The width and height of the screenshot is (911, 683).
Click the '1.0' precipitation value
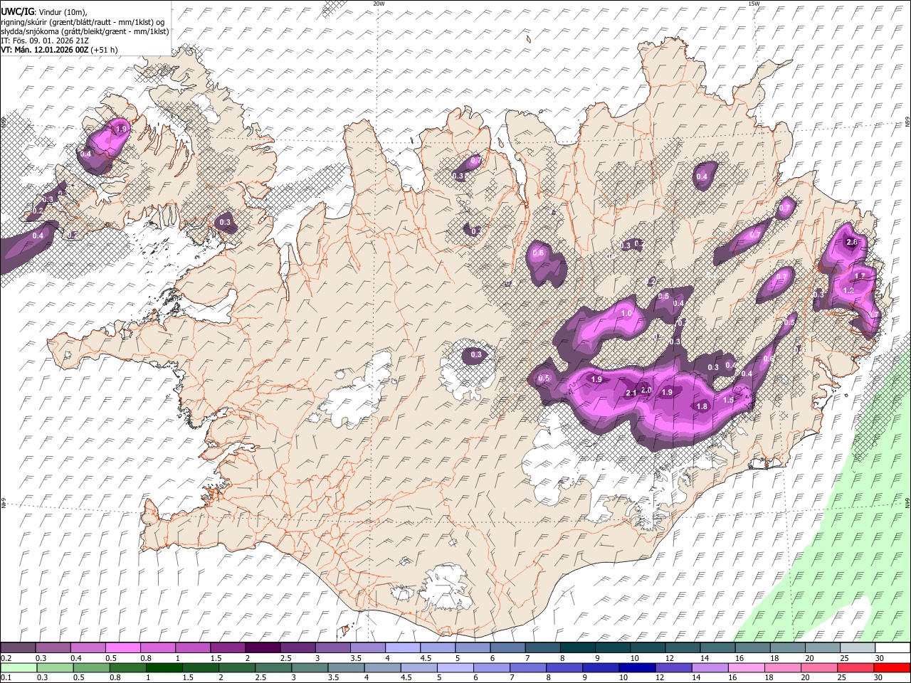[x=626, y=314]
